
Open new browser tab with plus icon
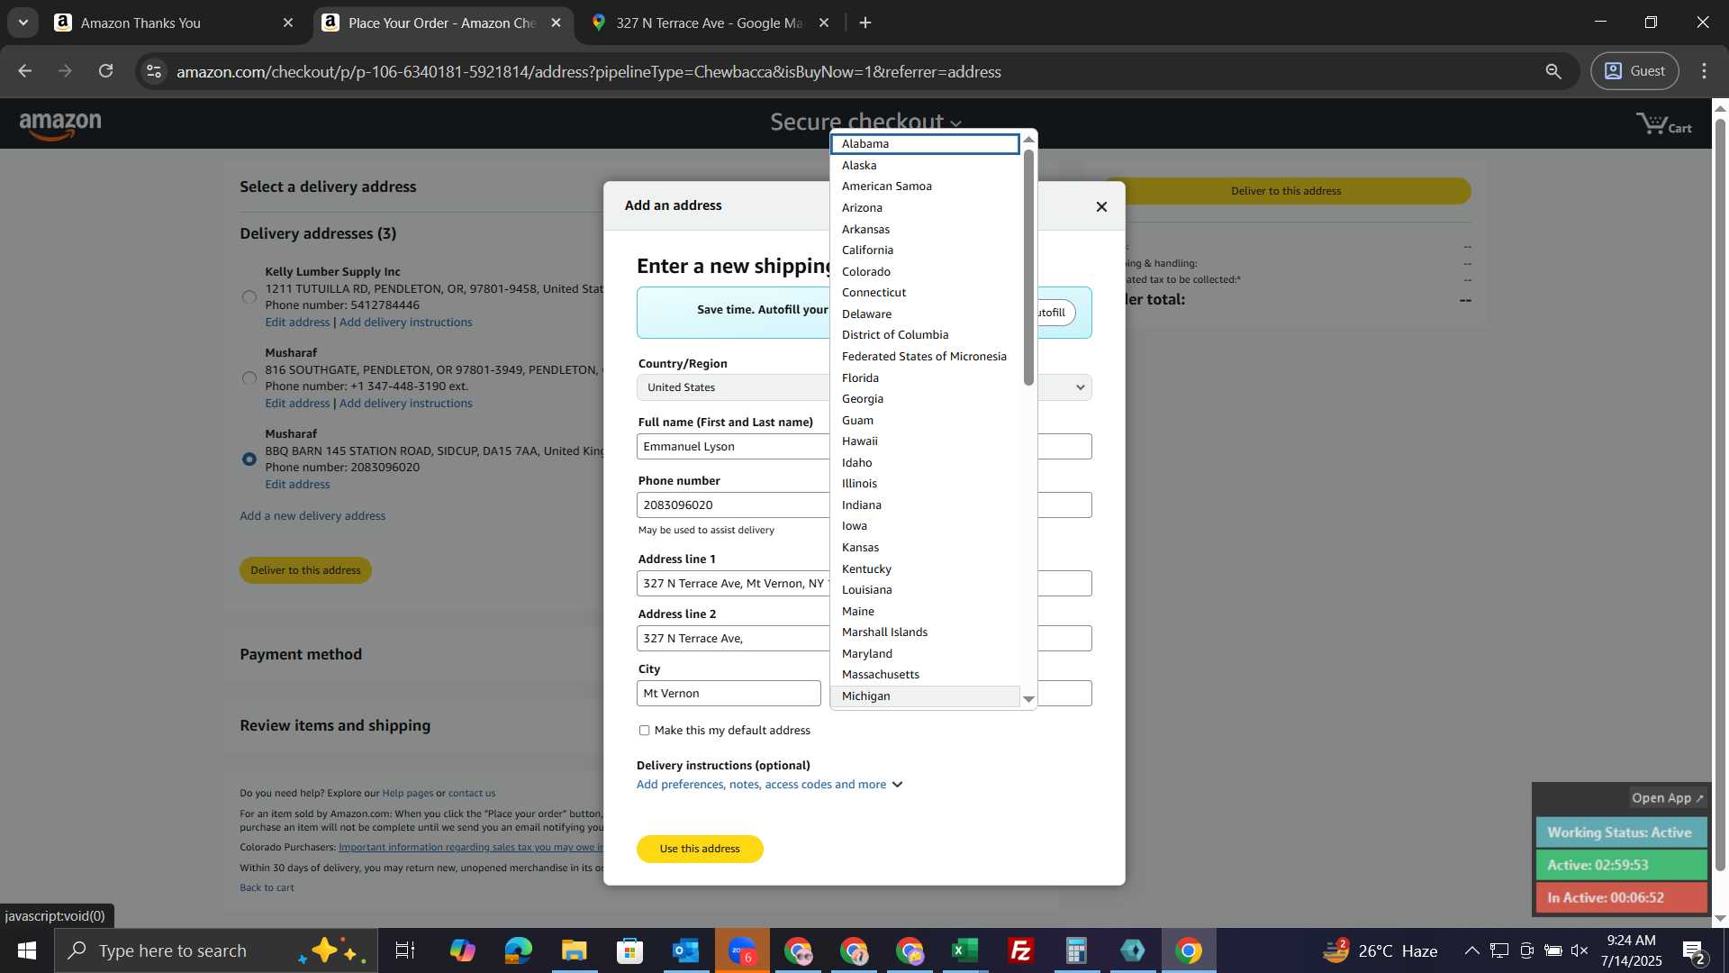[x=865, y=23]
